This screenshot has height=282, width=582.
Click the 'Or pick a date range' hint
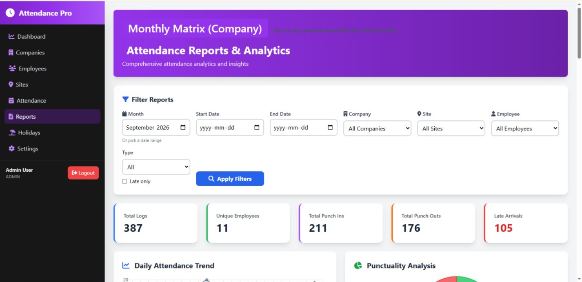(142, 140)
